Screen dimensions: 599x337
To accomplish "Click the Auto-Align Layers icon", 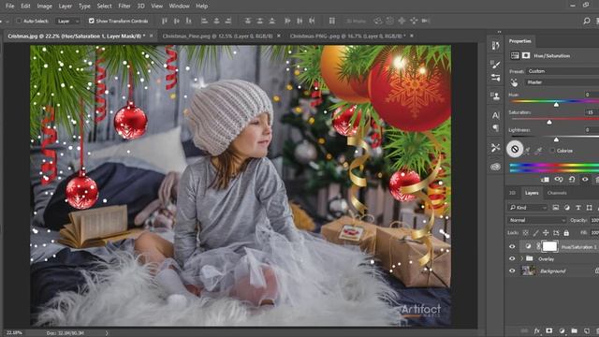I will click(x=332, y=21).
